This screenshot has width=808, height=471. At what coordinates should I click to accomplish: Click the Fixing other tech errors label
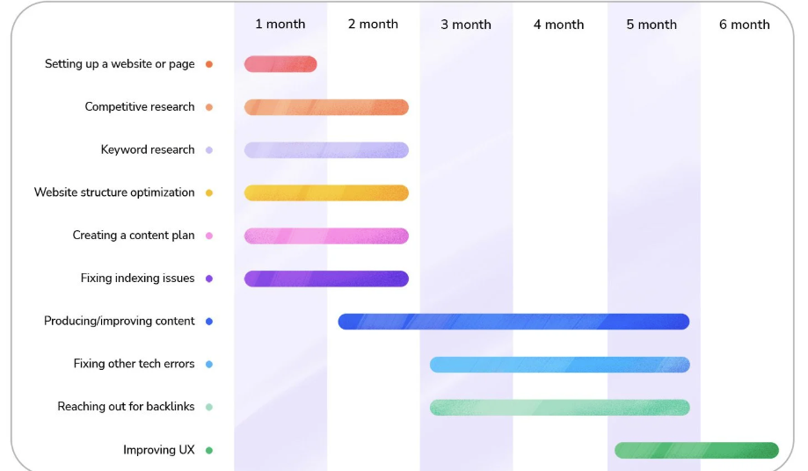click(x=134, y=364)
